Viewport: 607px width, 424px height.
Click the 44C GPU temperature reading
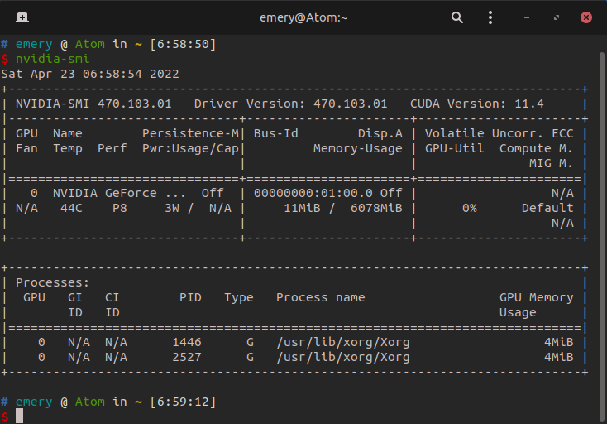coord(71,208)
